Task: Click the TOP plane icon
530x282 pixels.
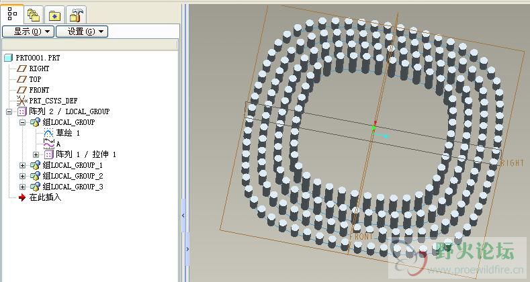Action: tap(22, 79)
